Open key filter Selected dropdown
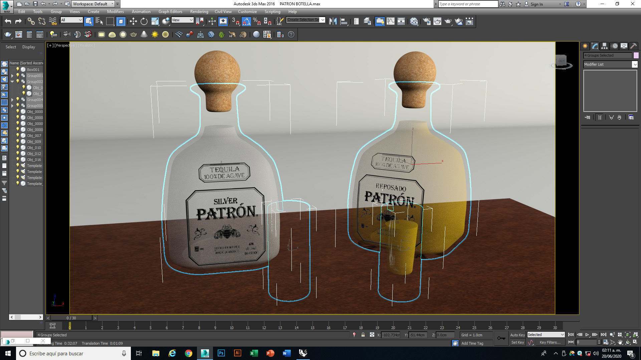Screen dimensions: 641x360 [x=546, y=335]
